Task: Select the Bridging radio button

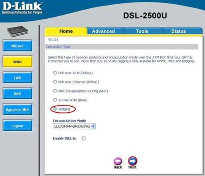Action: 55,109
